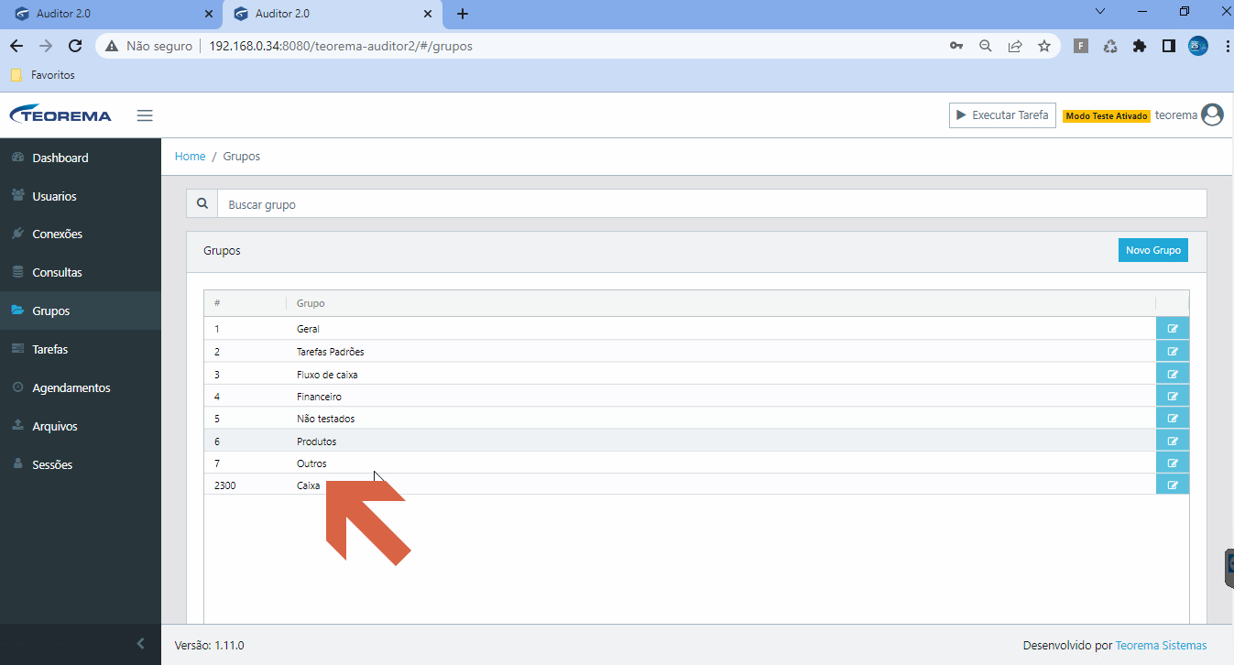The height and width of the screenshot is (665, 1234).
Task: Click the # column header
Action: click(217, 303)
